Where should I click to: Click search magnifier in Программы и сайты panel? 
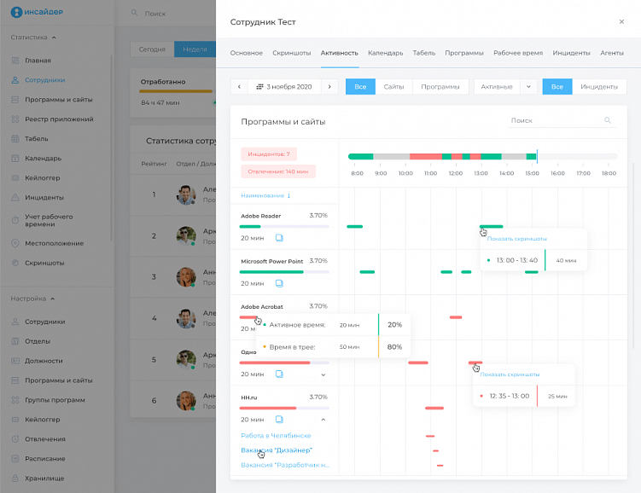[x=608, y=120]
